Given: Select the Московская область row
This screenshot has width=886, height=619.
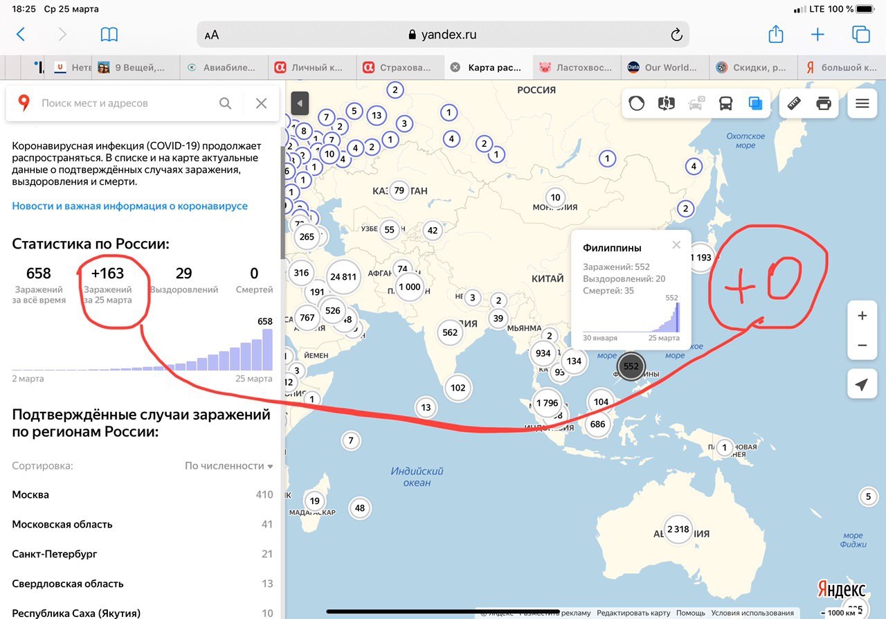Looking at the screenshot, I should coord(143,525).
